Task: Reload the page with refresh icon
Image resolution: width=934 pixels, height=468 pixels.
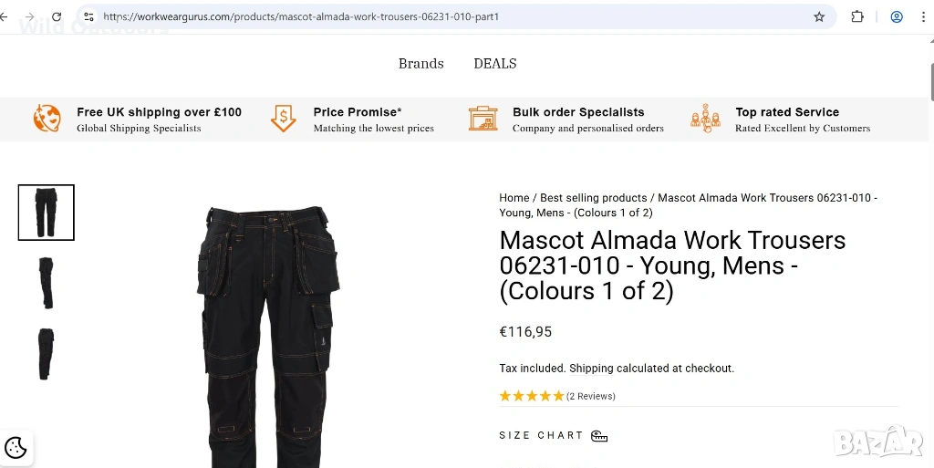Action: point(57,17)
